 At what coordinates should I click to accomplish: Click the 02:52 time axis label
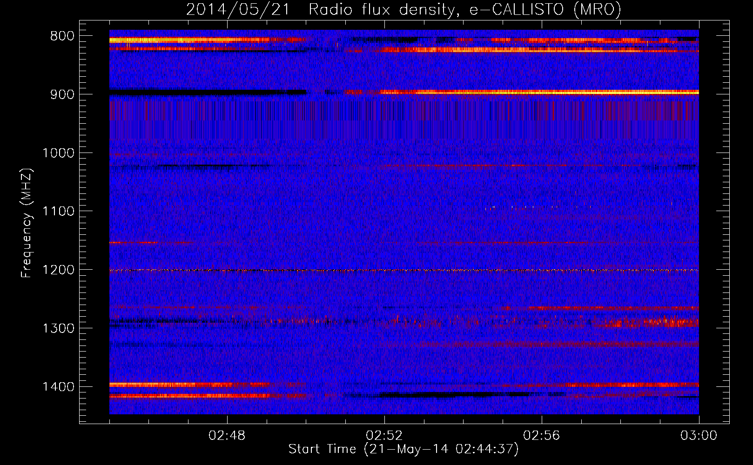pos(384,436)
